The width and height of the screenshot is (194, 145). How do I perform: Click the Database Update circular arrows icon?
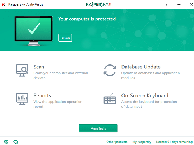(x=110, y=70)
